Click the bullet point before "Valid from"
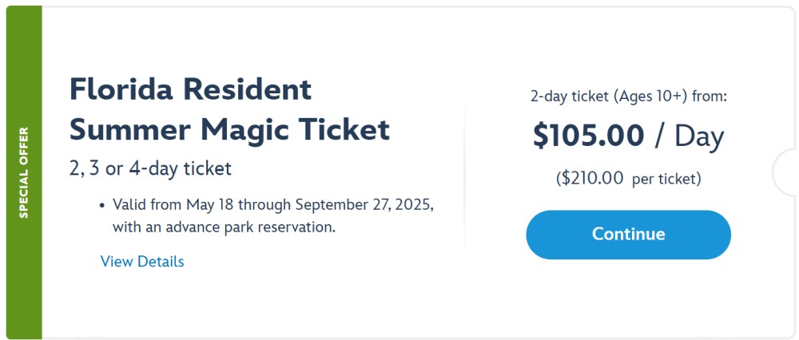Screen dimensions: 799x340 [102, 206]
